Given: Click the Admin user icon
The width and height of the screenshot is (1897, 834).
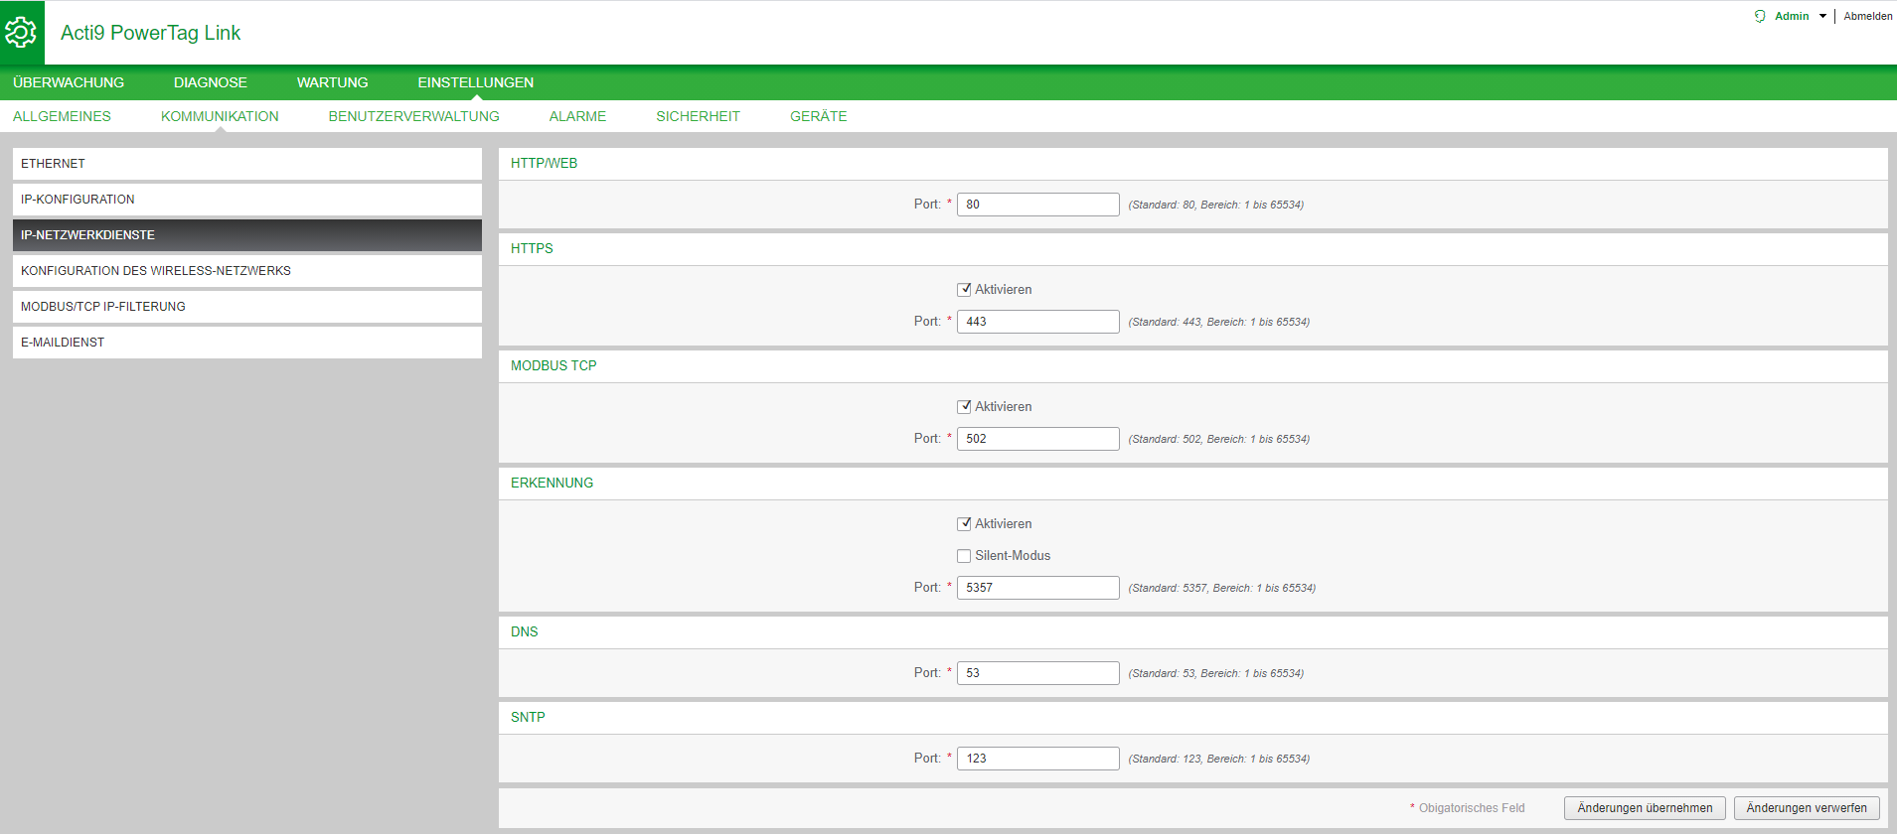Looking at the screenshot, I should click(x=1760, y=16).
